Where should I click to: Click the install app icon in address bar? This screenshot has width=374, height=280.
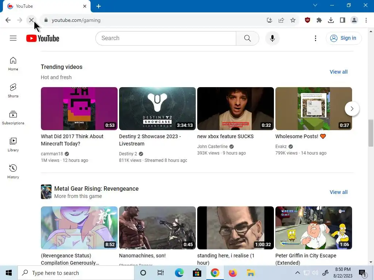(x=270, y=20)
